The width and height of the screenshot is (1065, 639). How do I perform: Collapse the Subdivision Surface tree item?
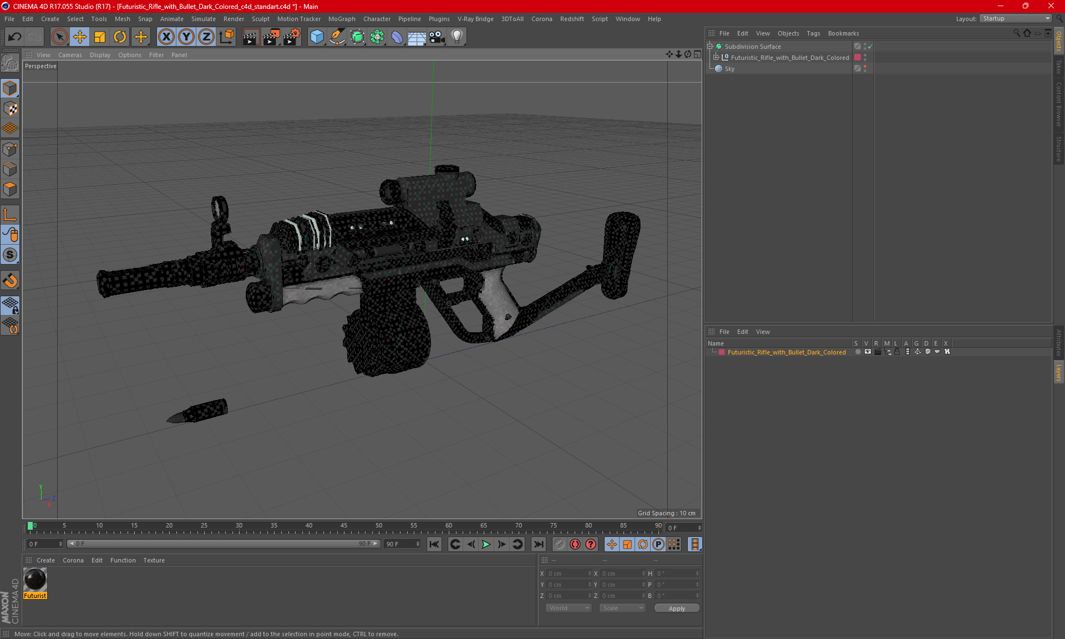tap(710, 47)
